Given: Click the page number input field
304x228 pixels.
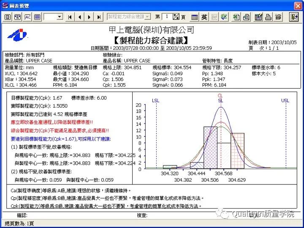Looking at the screenshot, I should click(x=167, y=16).
